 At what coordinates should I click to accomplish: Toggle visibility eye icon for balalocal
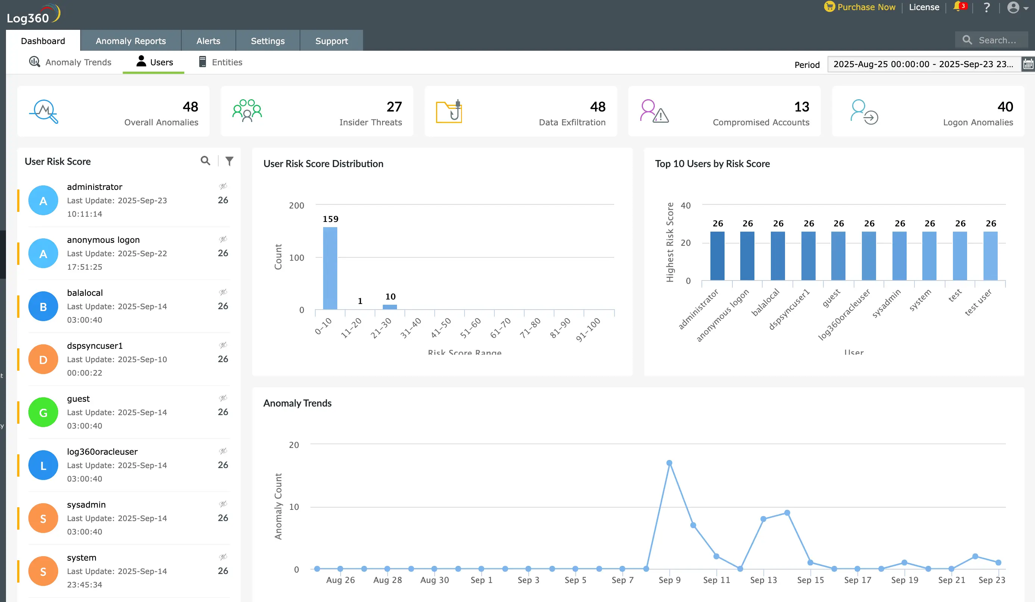[x=223, y=292]
